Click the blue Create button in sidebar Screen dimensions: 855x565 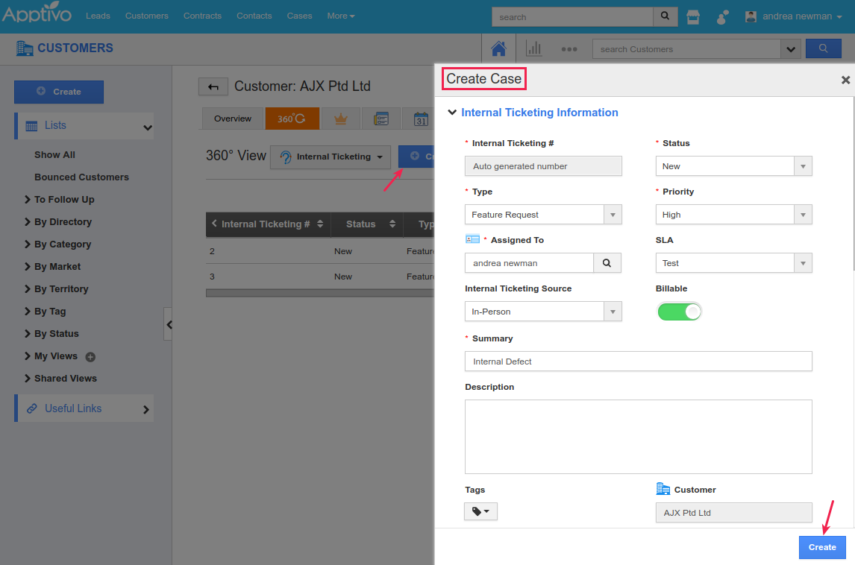click(x=59, y=92)
